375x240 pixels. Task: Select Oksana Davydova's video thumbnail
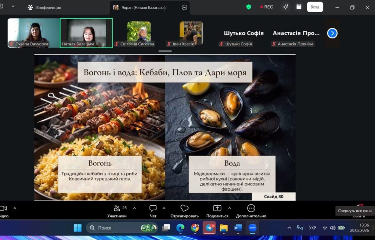point(34,33)
